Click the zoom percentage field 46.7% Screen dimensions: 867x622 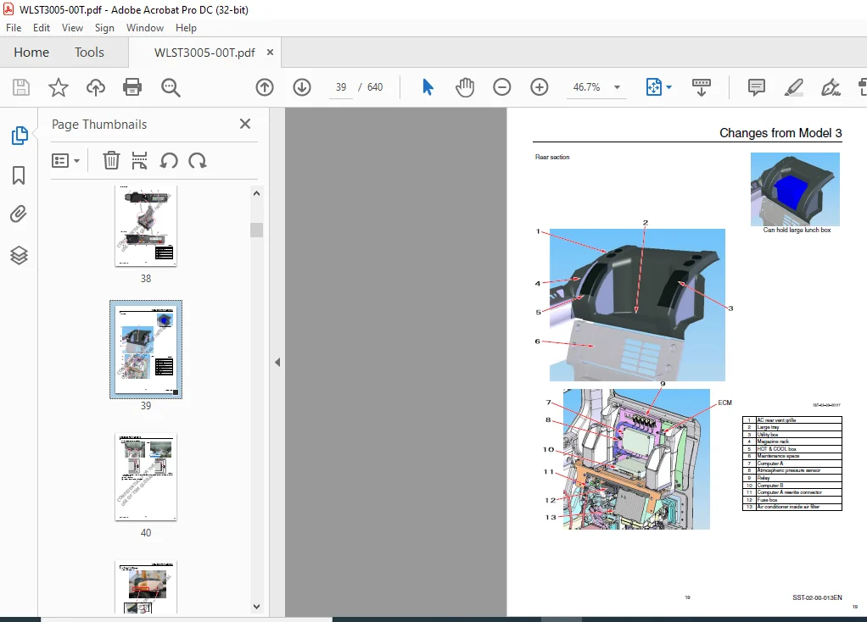click(587, 87)
